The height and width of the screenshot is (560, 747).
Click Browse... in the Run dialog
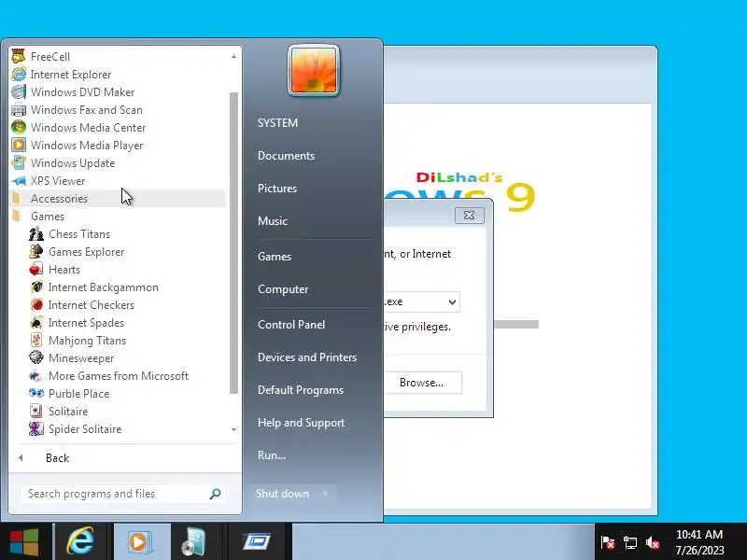pyautogui.click(x=423, y=383)
